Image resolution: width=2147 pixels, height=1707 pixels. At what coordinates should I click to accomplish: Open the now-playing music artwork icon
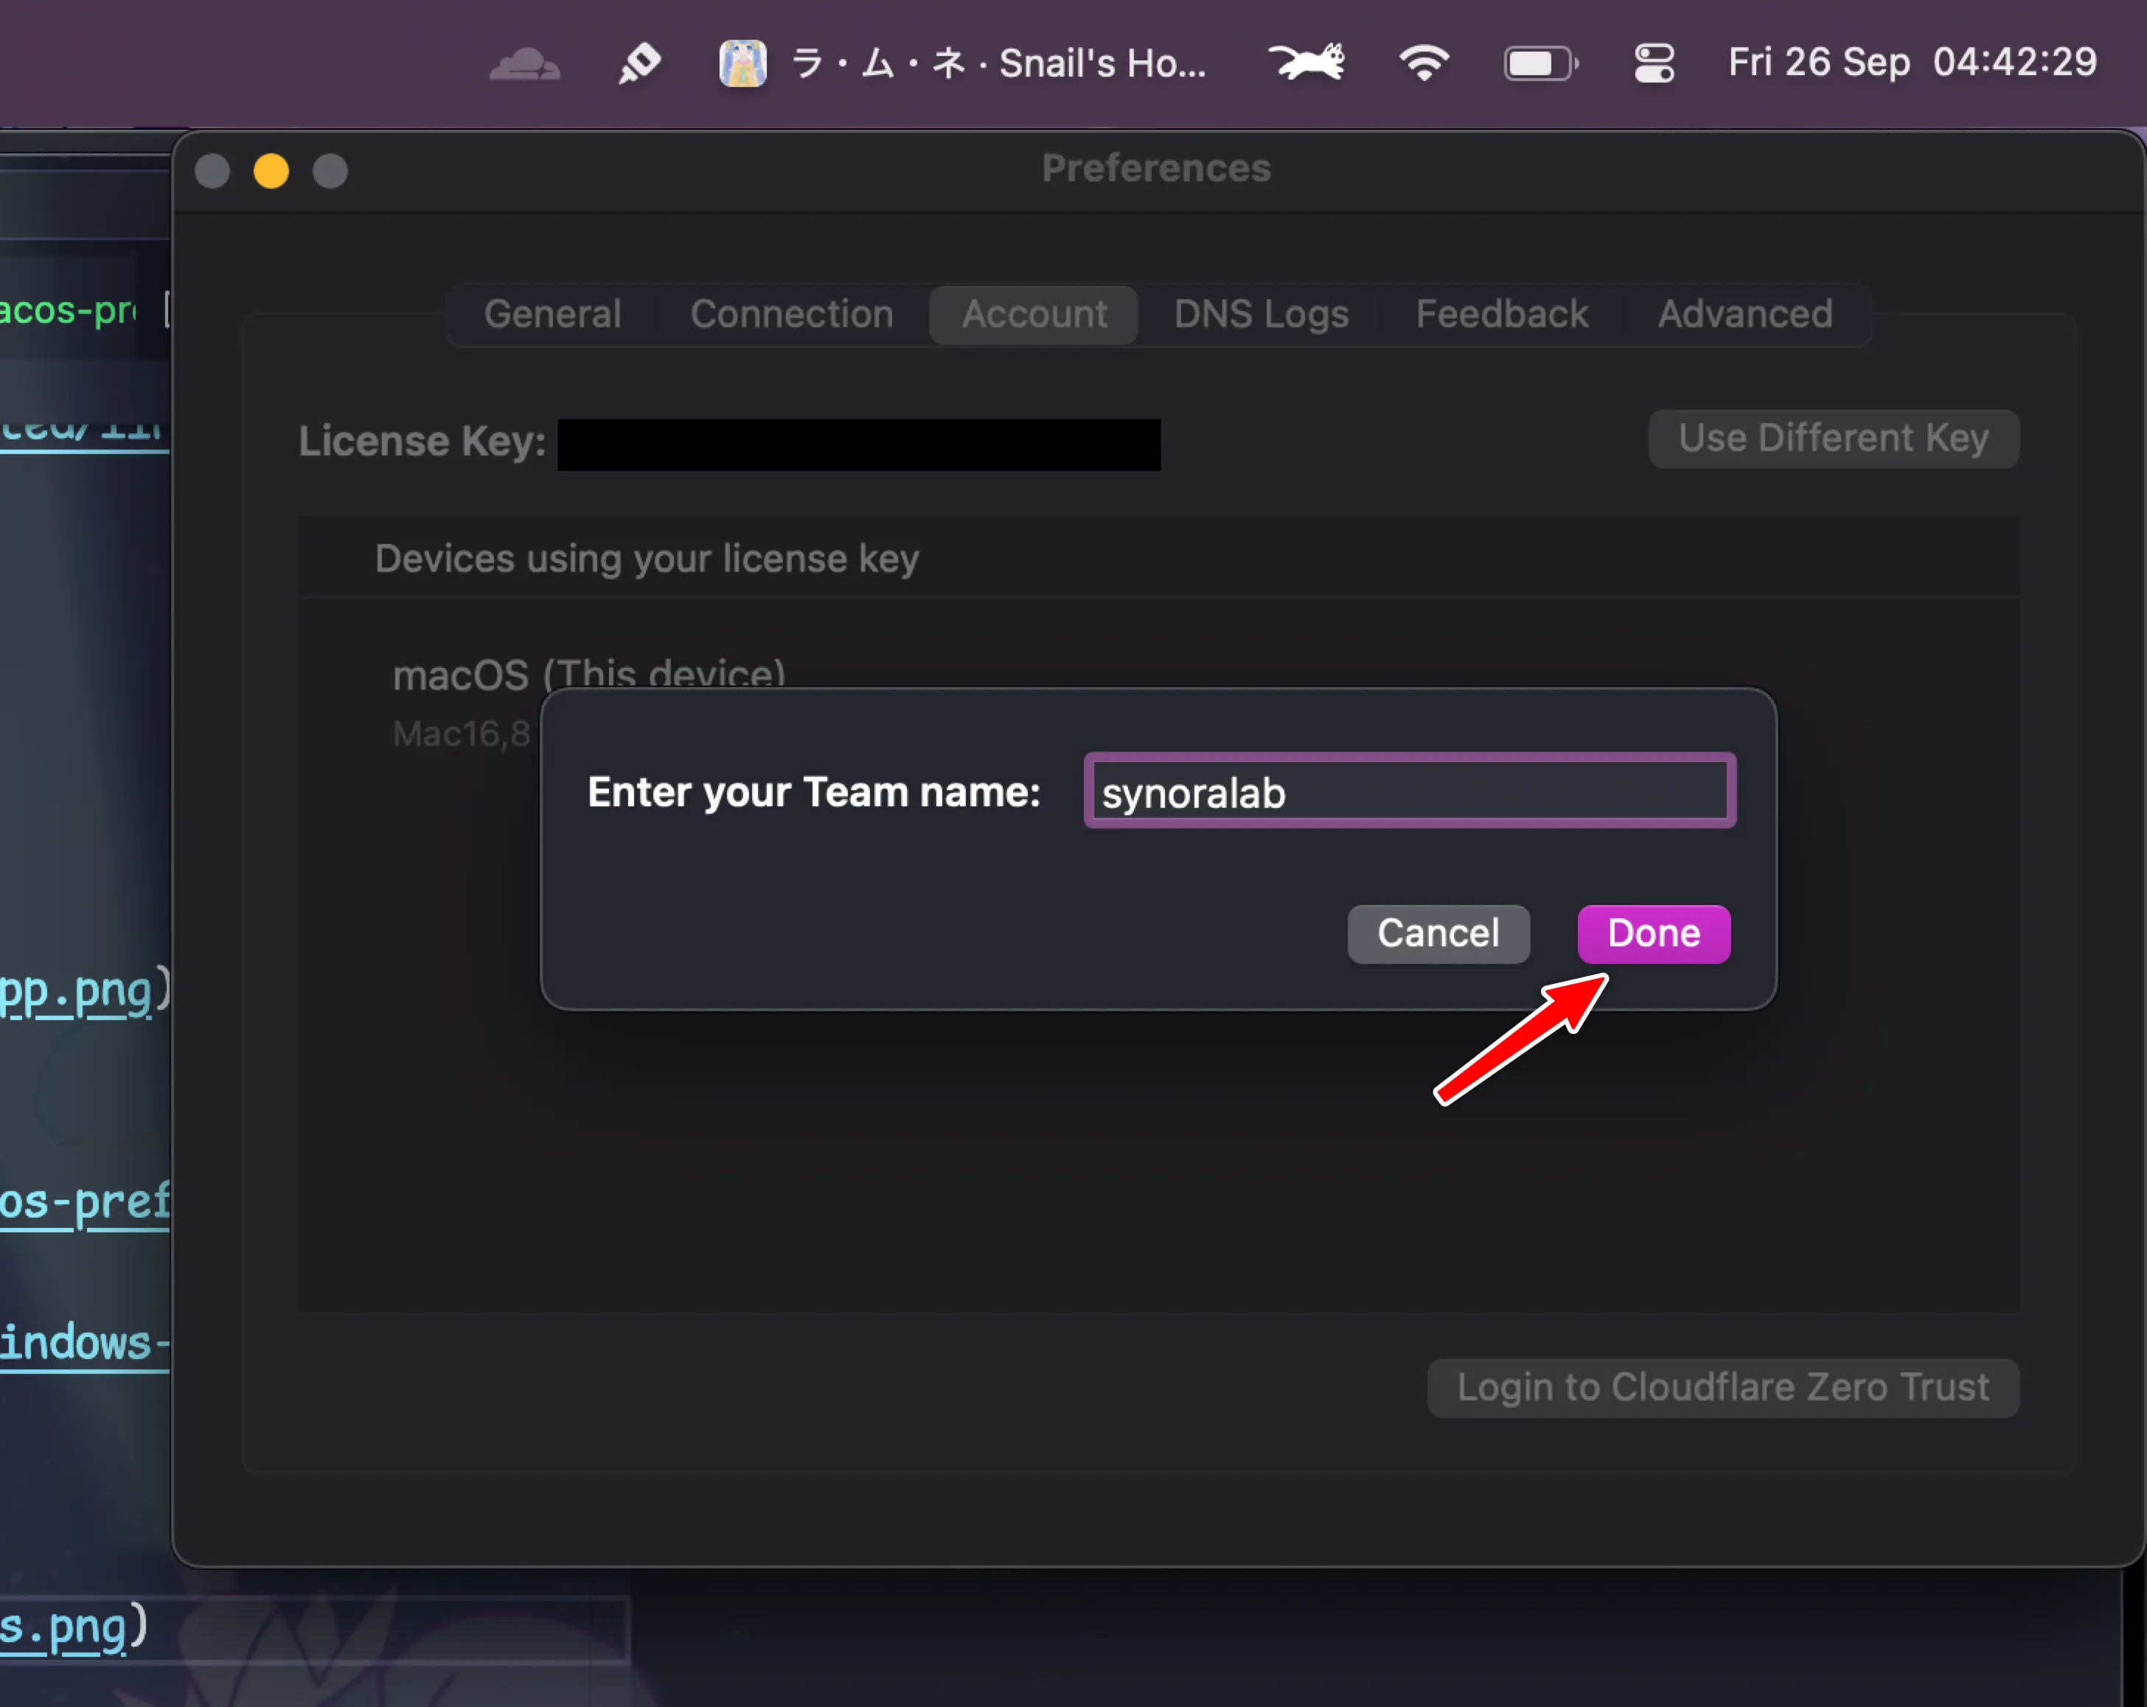point(742,63)
